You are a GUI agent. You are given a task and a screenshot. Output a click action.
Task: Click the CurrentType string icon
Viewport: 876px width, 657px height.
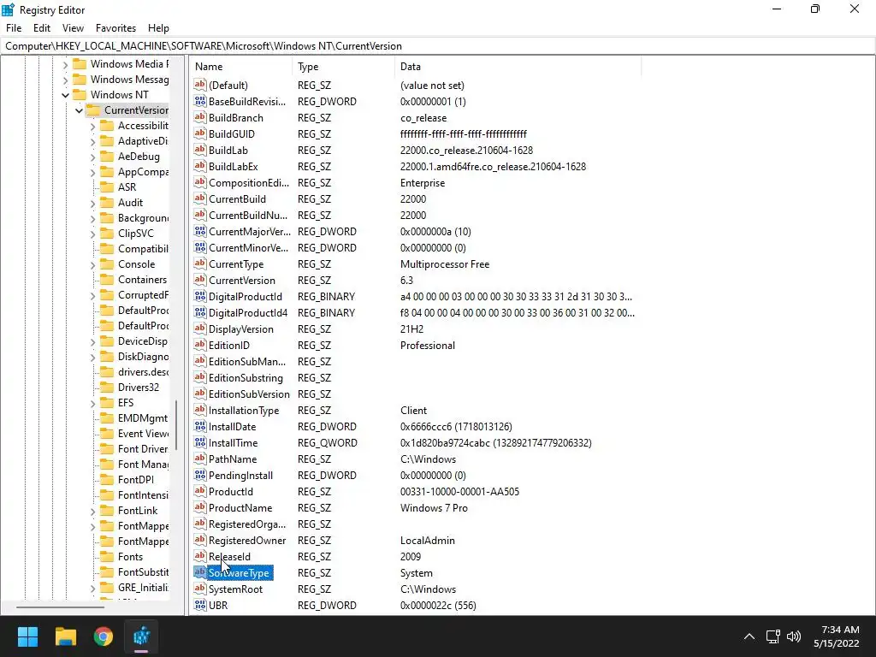[x=200, y=263]
